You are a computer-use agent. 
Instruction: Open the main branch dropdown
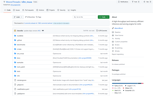pos(18,17)
